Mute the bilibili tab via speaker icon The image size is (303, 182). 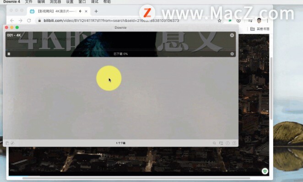tap(81, 11)
